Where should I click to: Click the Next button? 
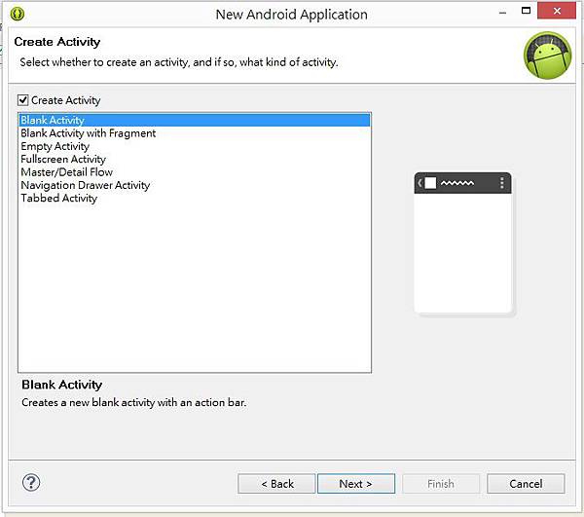pyautogui.click(x=356, y=484)
